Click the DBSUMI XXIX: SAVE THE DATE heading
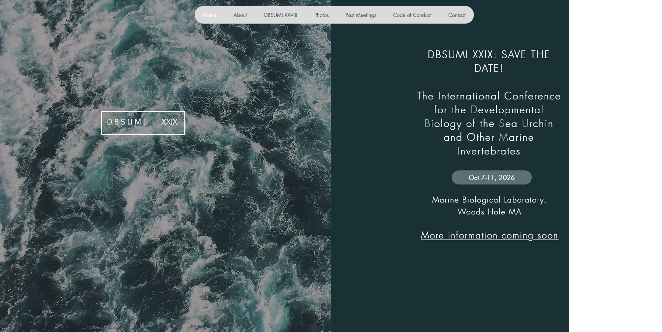Viewport: 662px width, 332px height. click(x=488, y=61)
